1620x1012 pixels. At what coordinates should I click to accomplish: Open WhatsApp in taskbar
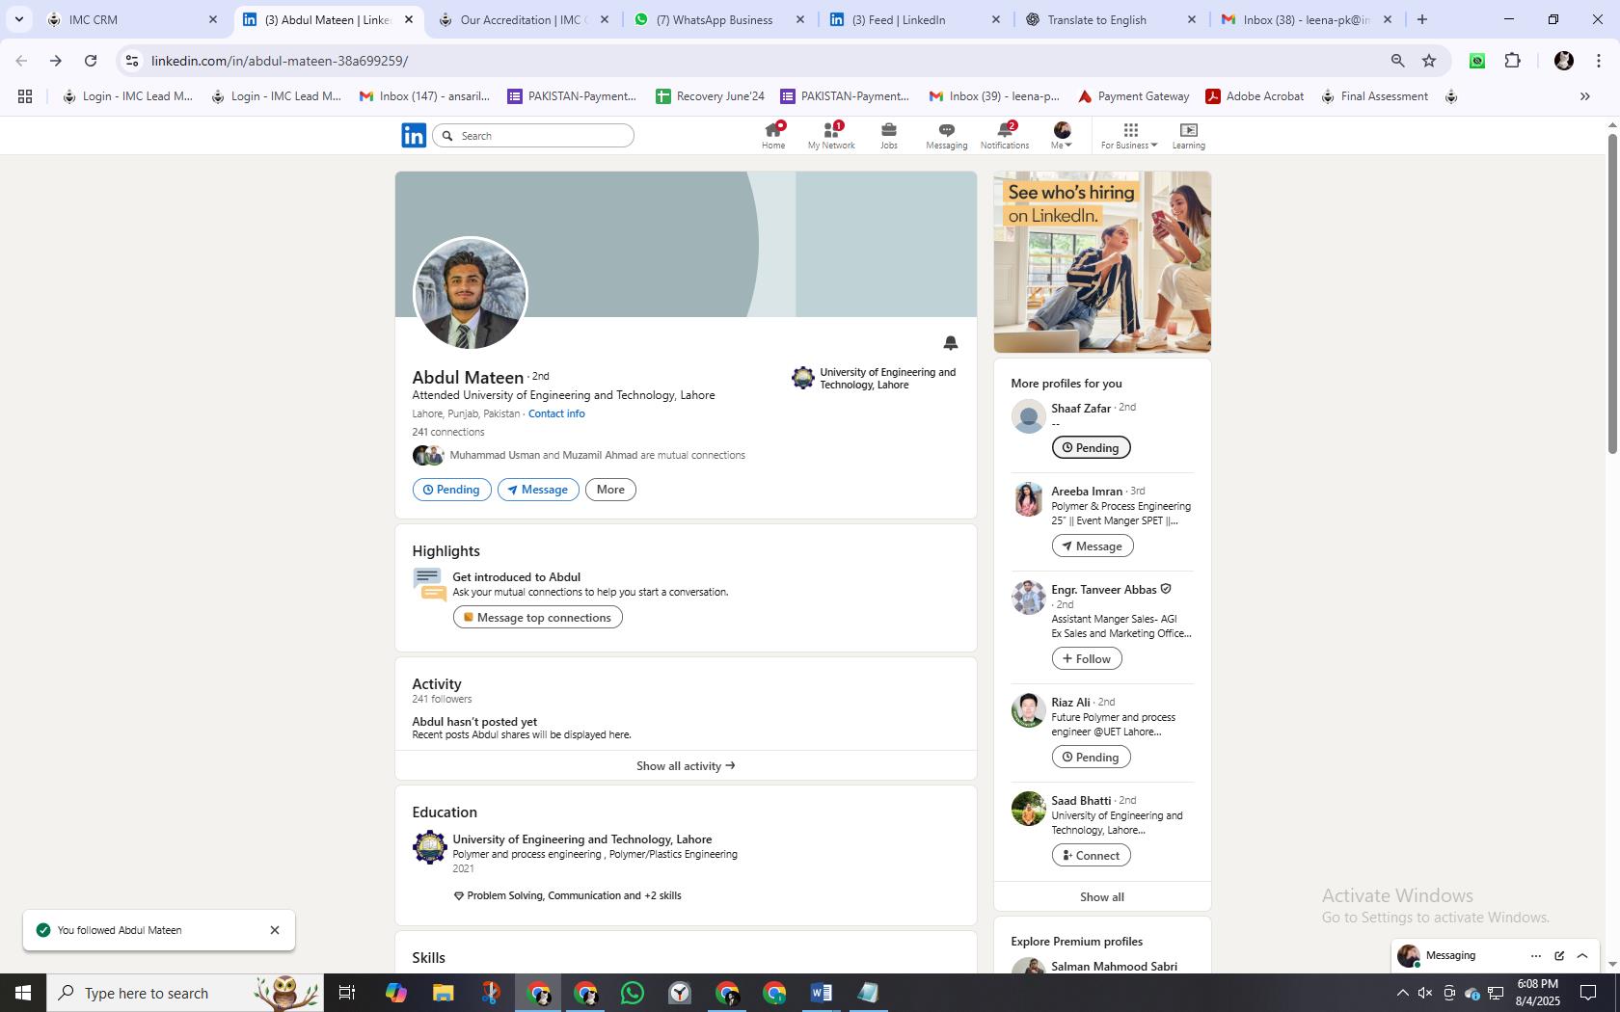(x=633, y=993)
